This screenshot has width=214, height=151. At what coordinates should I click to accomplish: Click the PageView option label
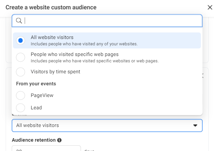[42, 95]
